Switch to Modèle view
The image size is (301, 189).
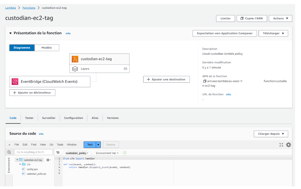coord(47,48)
